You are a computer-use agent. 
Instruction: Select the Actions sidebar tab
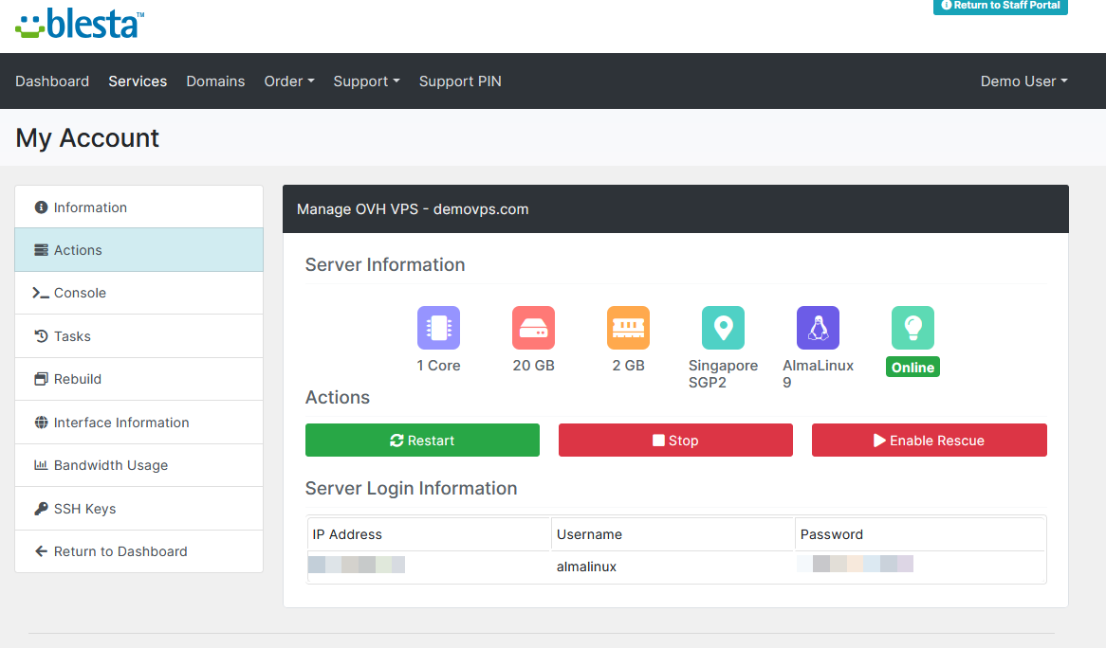pos(138,250)
